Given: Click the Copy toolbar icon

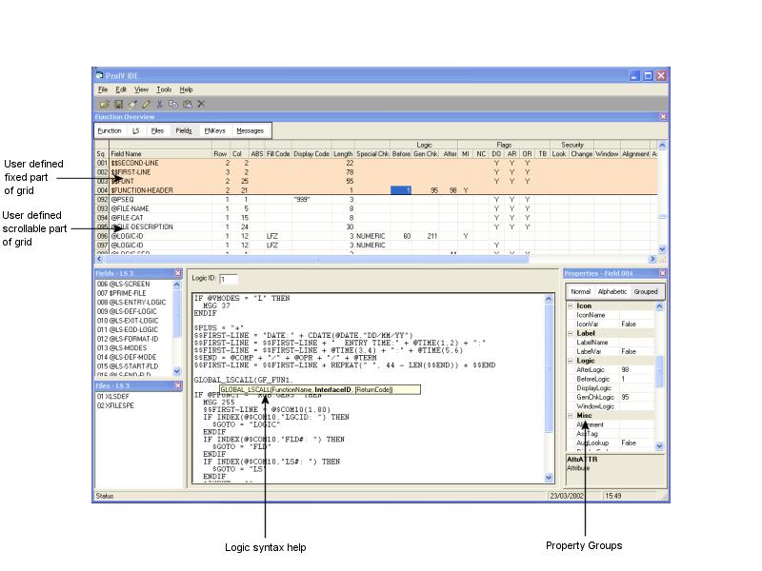Looking at the screenshot, I should tap(173, 104).
